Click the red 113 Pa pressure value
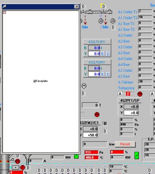This screenshot has height=174, width=155. pyautogui.click(x=91, y=152)
